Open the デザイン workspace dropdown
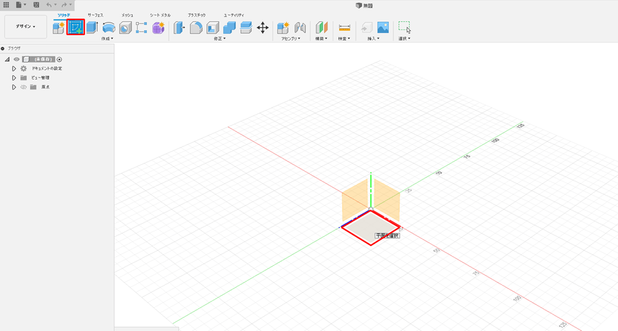 coord(25,26)
